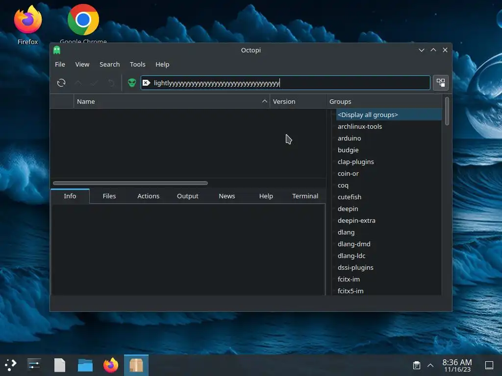
Task: Close the Octopi window
Action: (445, 50)
